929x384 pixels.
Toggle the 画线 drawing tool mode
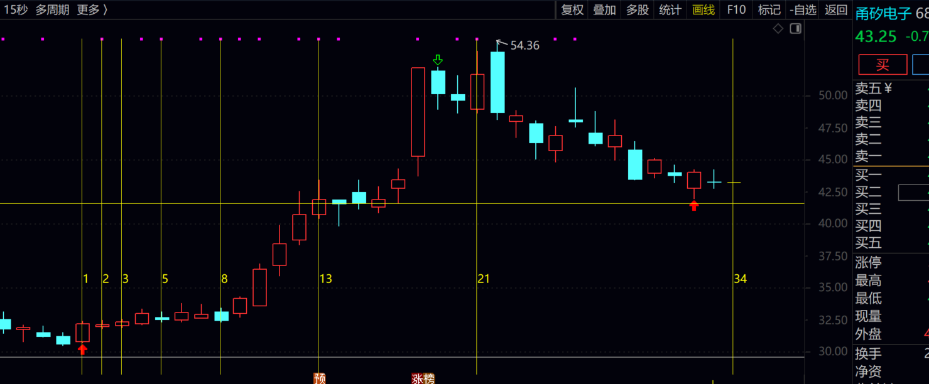tap(704, 9)
